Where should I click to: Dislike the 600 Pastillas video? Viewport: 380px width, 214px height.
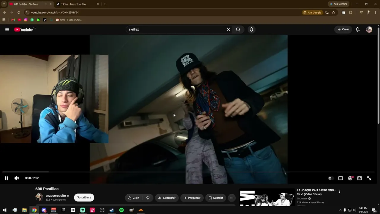point(148,198)
